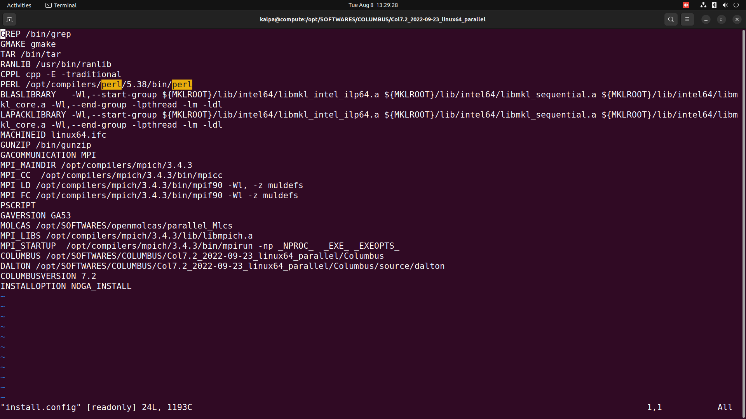Screen dimensions: 746x419
Task: Click the 'All' scroll position indicator
Action: click(x=725, y=407)
